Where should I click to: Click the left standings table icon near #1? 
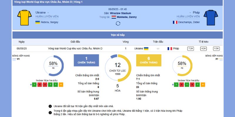click(x=14, y=59)
